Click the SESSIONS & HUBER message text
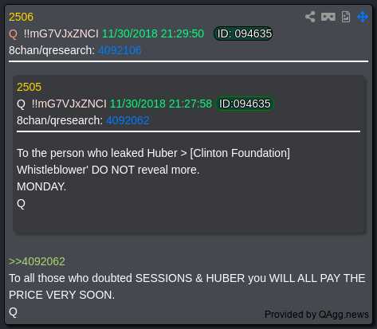The height and width of the screenshot is (329, 377). [x=187, y=287]
